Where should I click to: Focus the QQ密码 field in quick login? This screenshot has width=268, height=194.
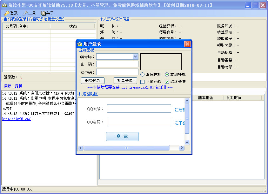tap(139, 122)
